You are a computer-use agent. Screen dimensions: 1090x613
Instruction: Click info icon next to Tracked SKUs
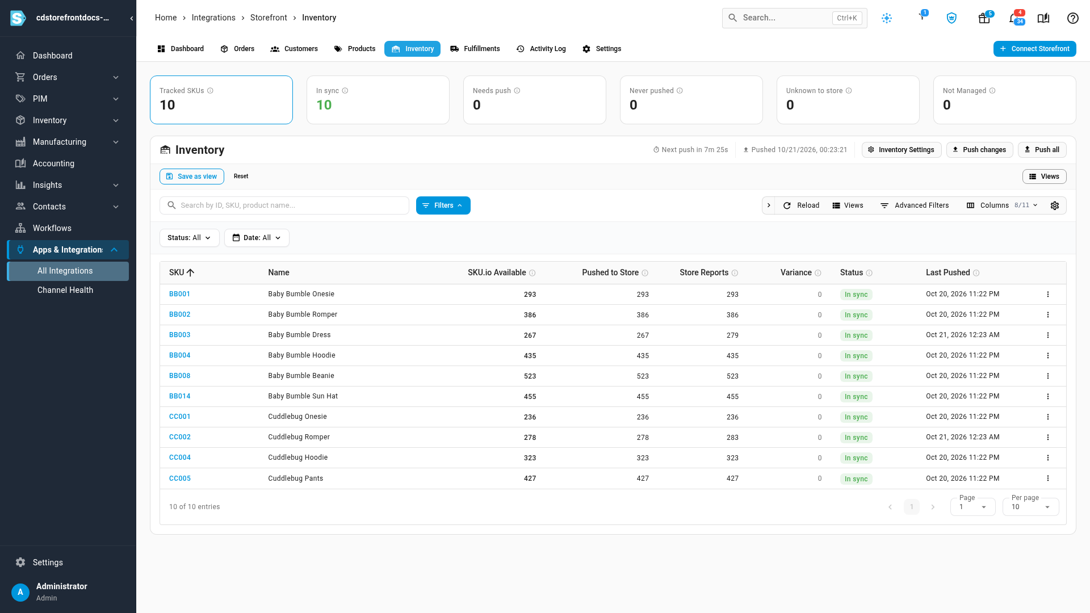point(210,91)
